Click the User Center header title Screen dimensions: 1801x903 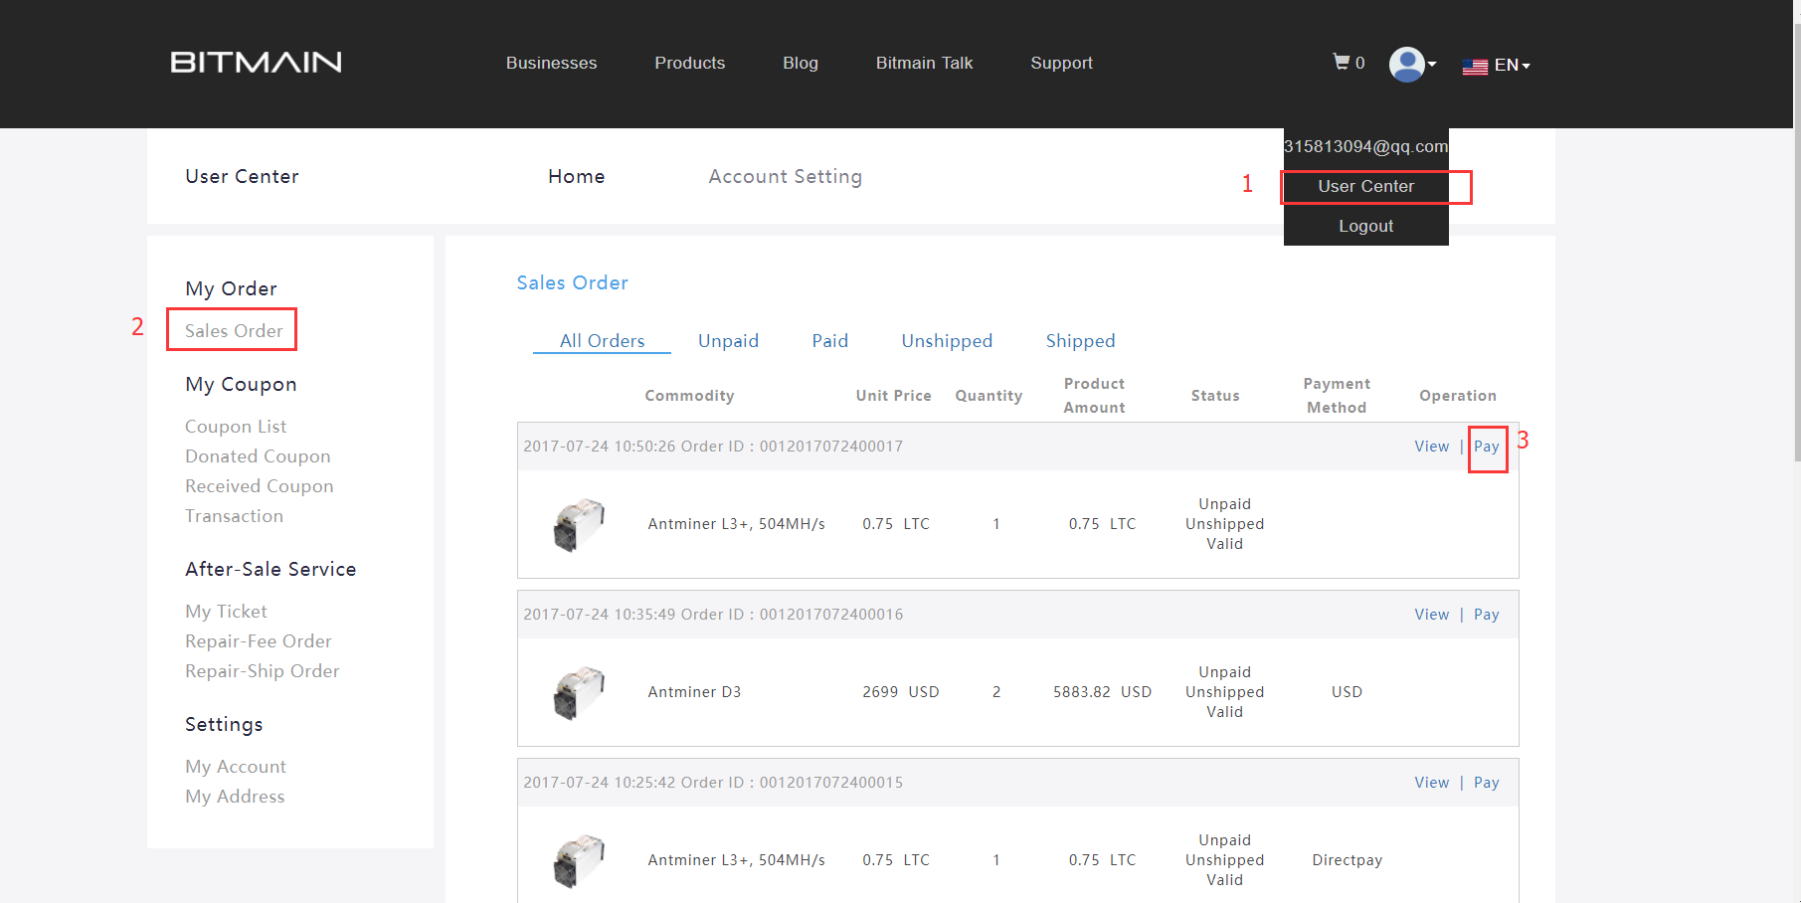coord(242,176)
